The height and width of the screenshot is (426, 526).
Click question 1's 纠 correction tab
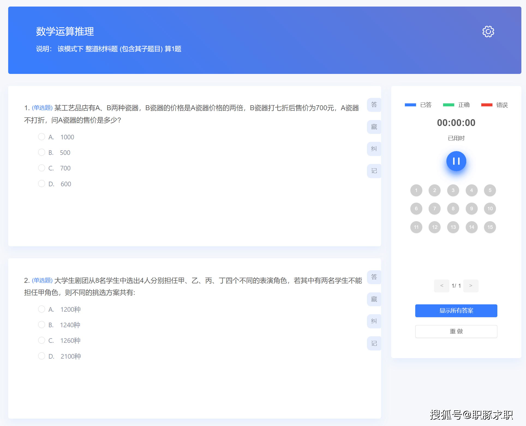[x=374, y=149]
